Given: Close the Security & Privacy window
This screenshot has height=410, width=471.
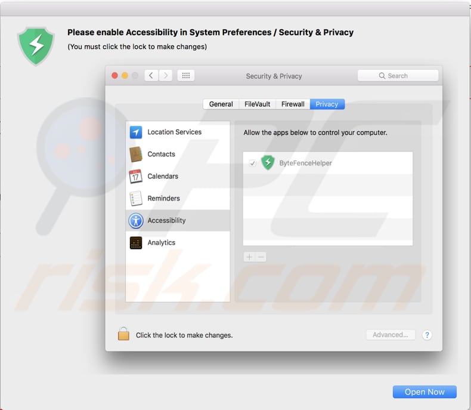Looking at the screenshot, I should pyautogui.click(x=114, y=75).
